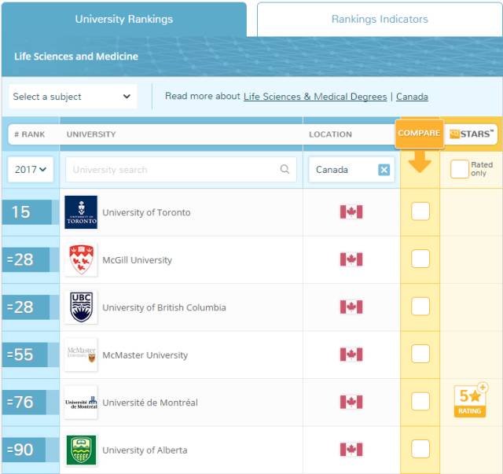This screenshot has height=474, width=503.
Task: Sort by the UNIVERSITY column header
Action: 91,134
